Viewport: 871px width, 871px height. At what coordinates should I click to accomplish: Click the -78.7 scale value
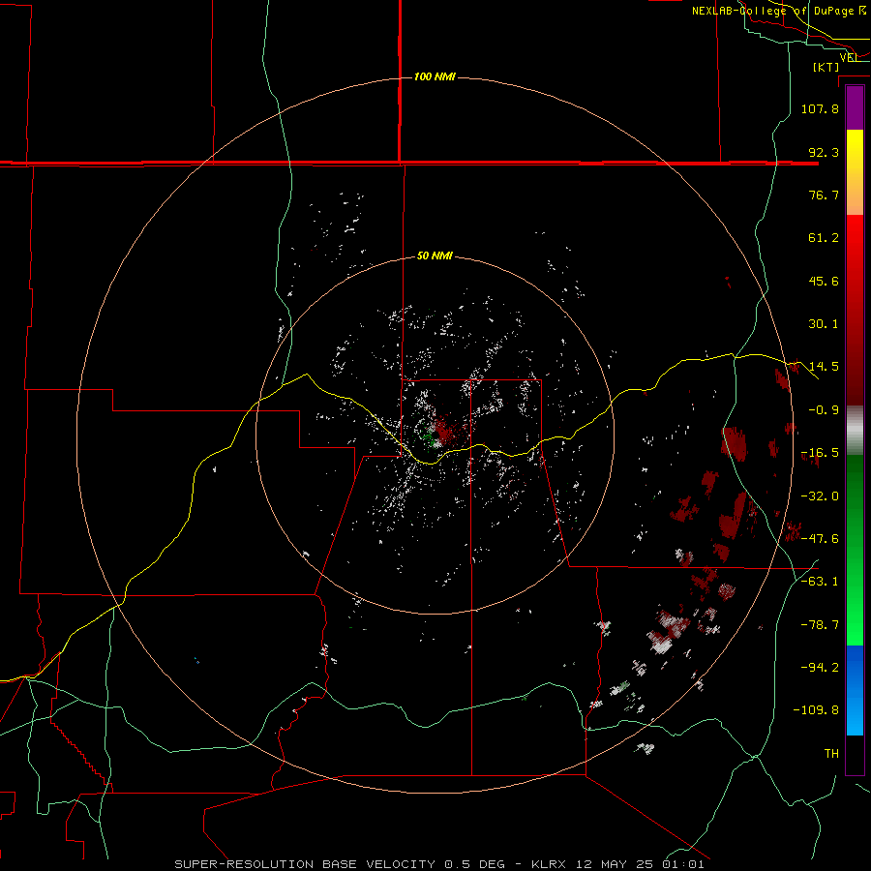820,625
